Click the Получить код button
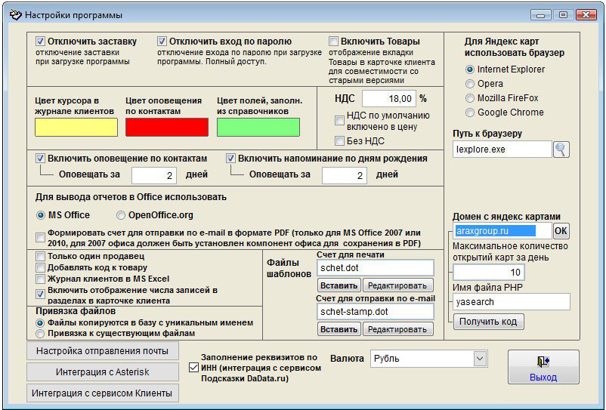606x410 pixels. [x=488, y=322]
